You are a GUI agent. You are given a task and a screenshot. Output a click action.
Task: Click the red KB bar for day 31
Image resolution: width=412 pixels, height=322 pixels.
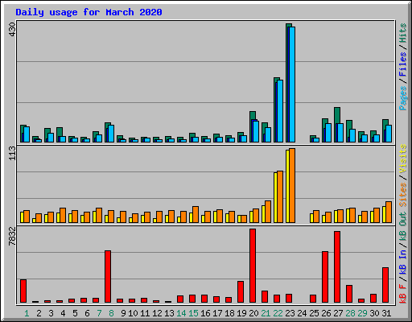(x=385, y=285)
